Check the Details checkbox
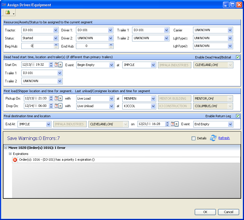 [194, 138]
